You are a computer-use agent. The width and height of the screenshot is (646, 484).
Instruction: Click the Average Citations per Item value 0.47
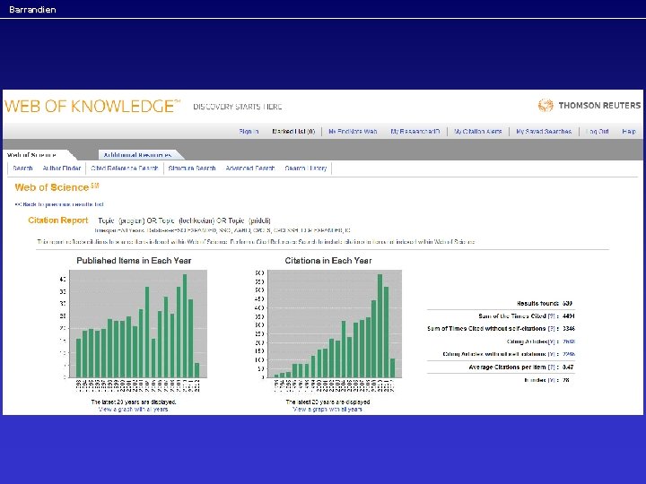[x=568, y=367]
